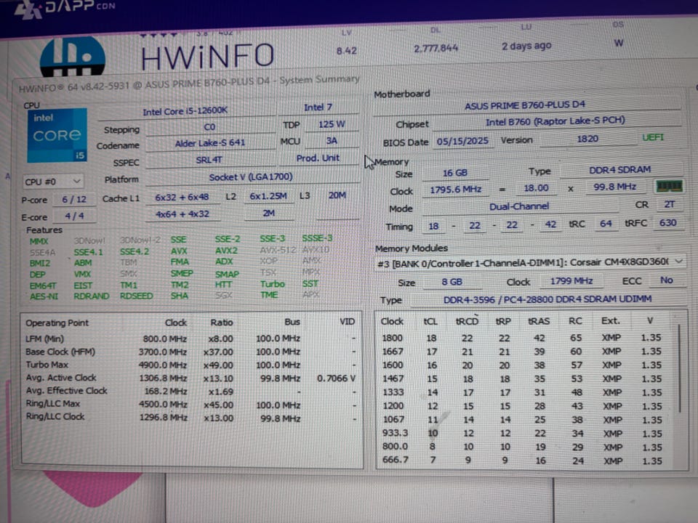Click '2 days ago' on the webpage behind

tap(526, 46)
